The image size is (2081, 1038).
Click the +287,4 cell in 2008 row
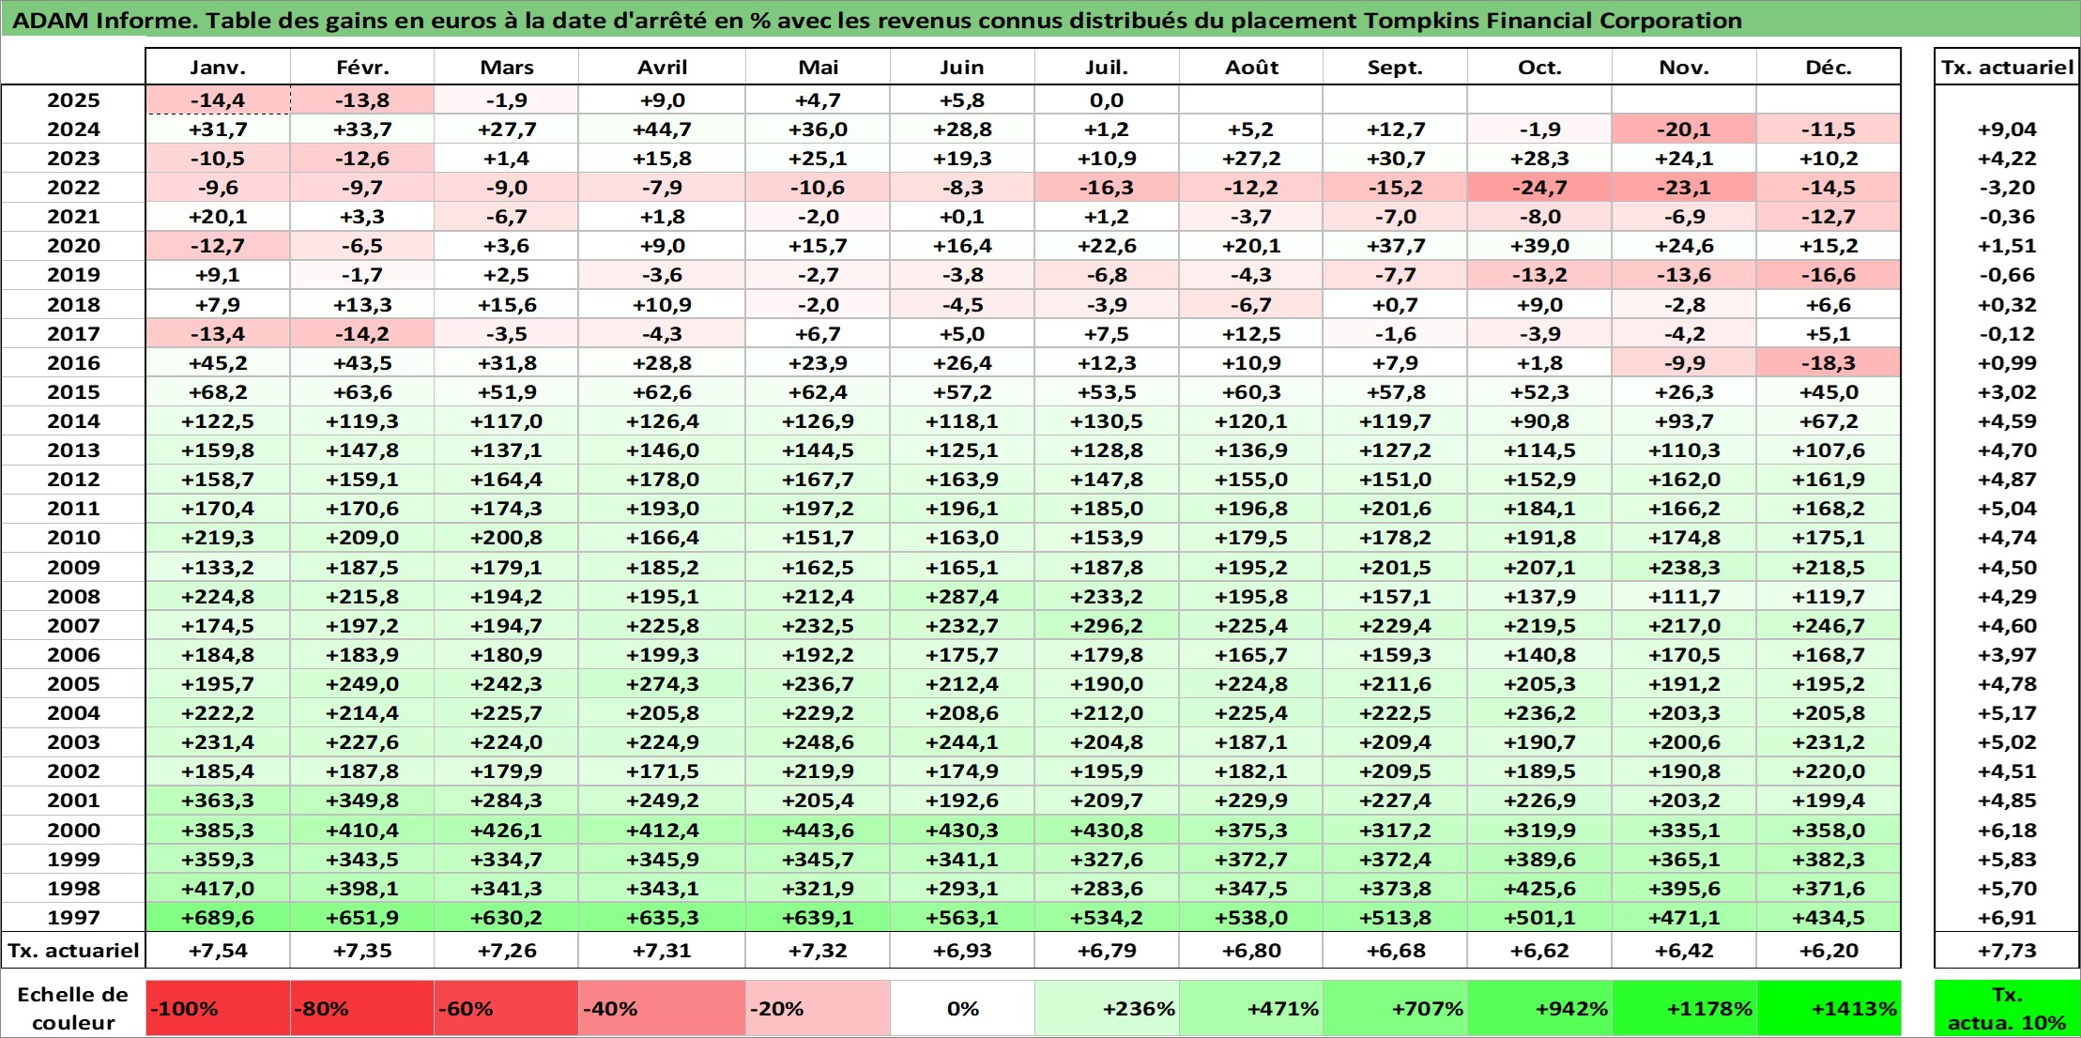tap(962, 596)
